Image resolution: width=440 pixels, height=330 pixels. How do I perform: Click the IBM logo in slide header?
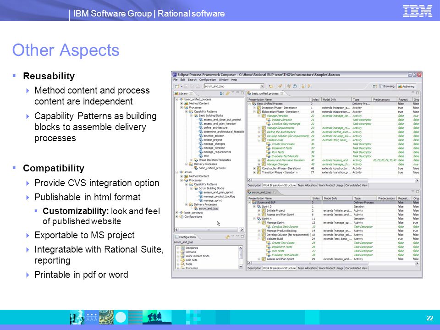(x=418, y=11)
